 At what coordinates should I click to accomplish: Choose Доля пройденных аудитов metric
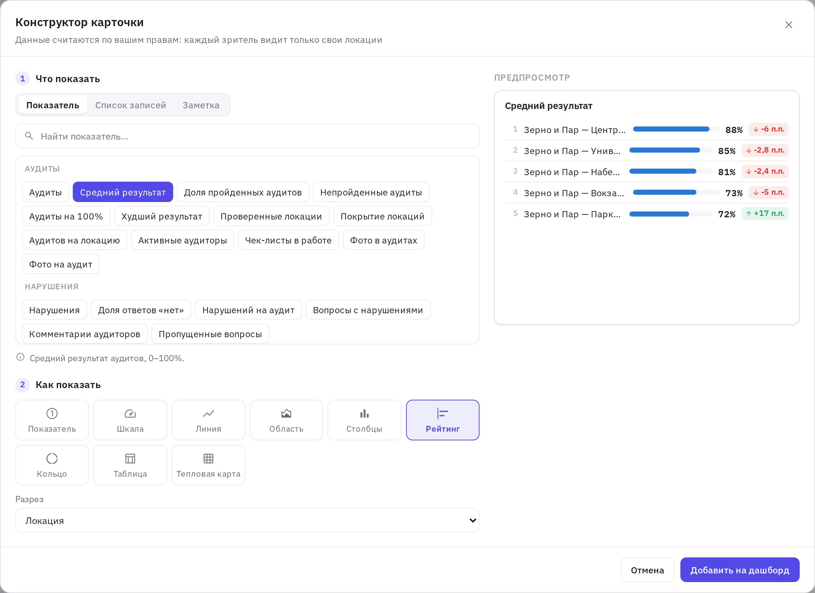coord(243,192)
